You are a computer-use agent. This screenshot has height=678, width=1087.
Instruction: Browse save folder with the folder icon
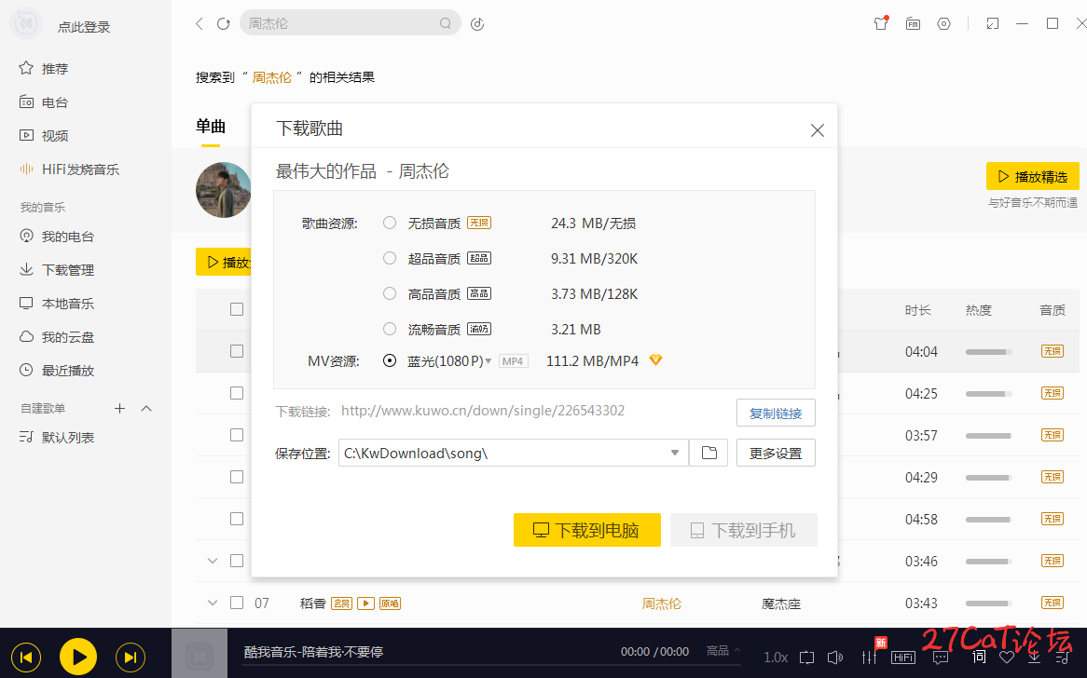[709, 453]
